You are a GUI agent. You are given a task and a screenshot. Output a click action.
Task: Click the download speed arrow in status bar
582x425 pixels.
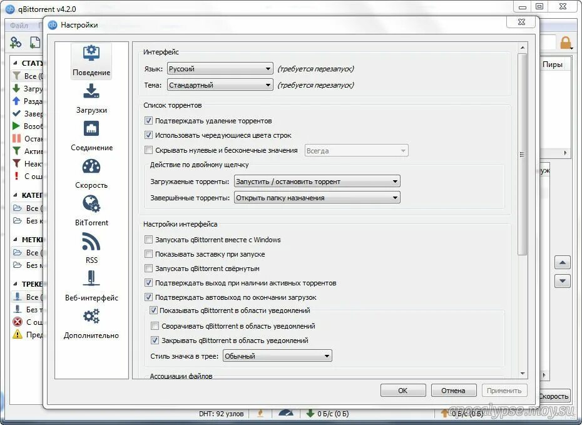point(310,413)
